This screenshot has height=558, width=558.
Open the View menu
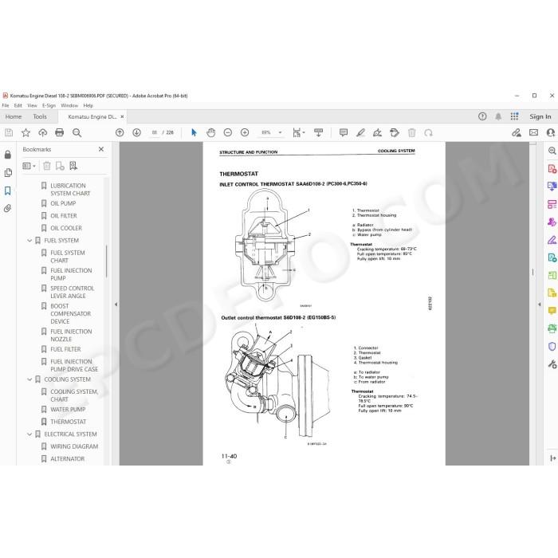(32, 106)
